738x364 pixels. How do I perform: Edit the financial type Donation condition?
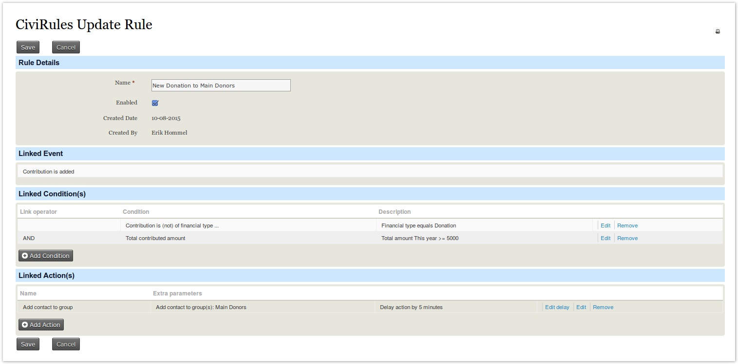click(605, 225)
